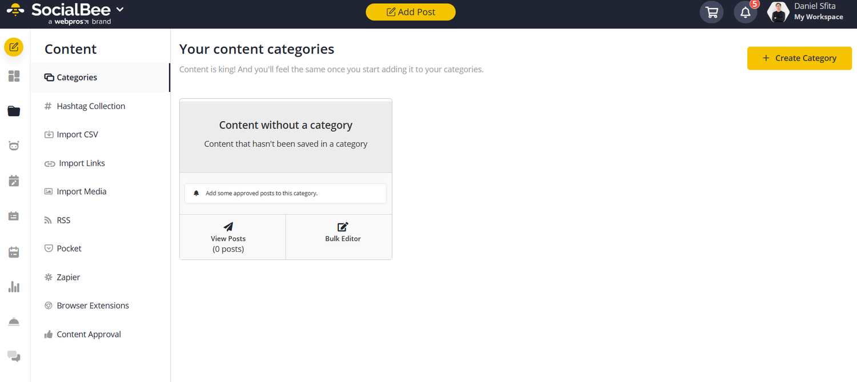Open Daniel Sfita's profile avatar
Viewport: 857px width, 382px height.
tap(778, 12)
